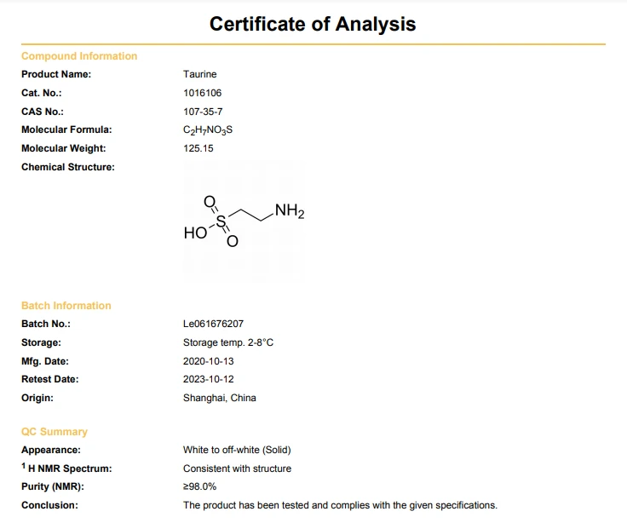Click the Chemical Structure label
Image resolution: width=627 pixels, height=523 pixels.
(68, 167)
